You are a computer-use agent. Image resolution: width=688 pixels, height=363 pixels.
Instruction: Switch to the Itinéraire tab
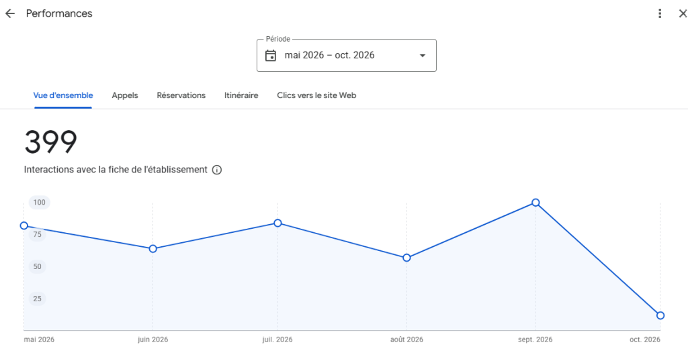pyautogui.click(x=241, y=95)
